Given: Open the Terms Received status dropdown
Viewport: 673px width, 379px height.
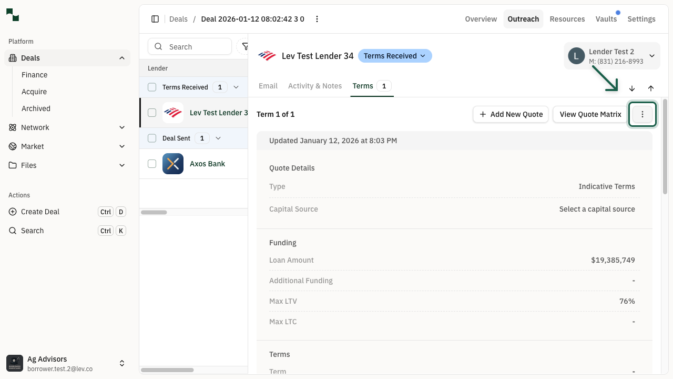Looking at the screenshot, I should click(x=395, y=56).
